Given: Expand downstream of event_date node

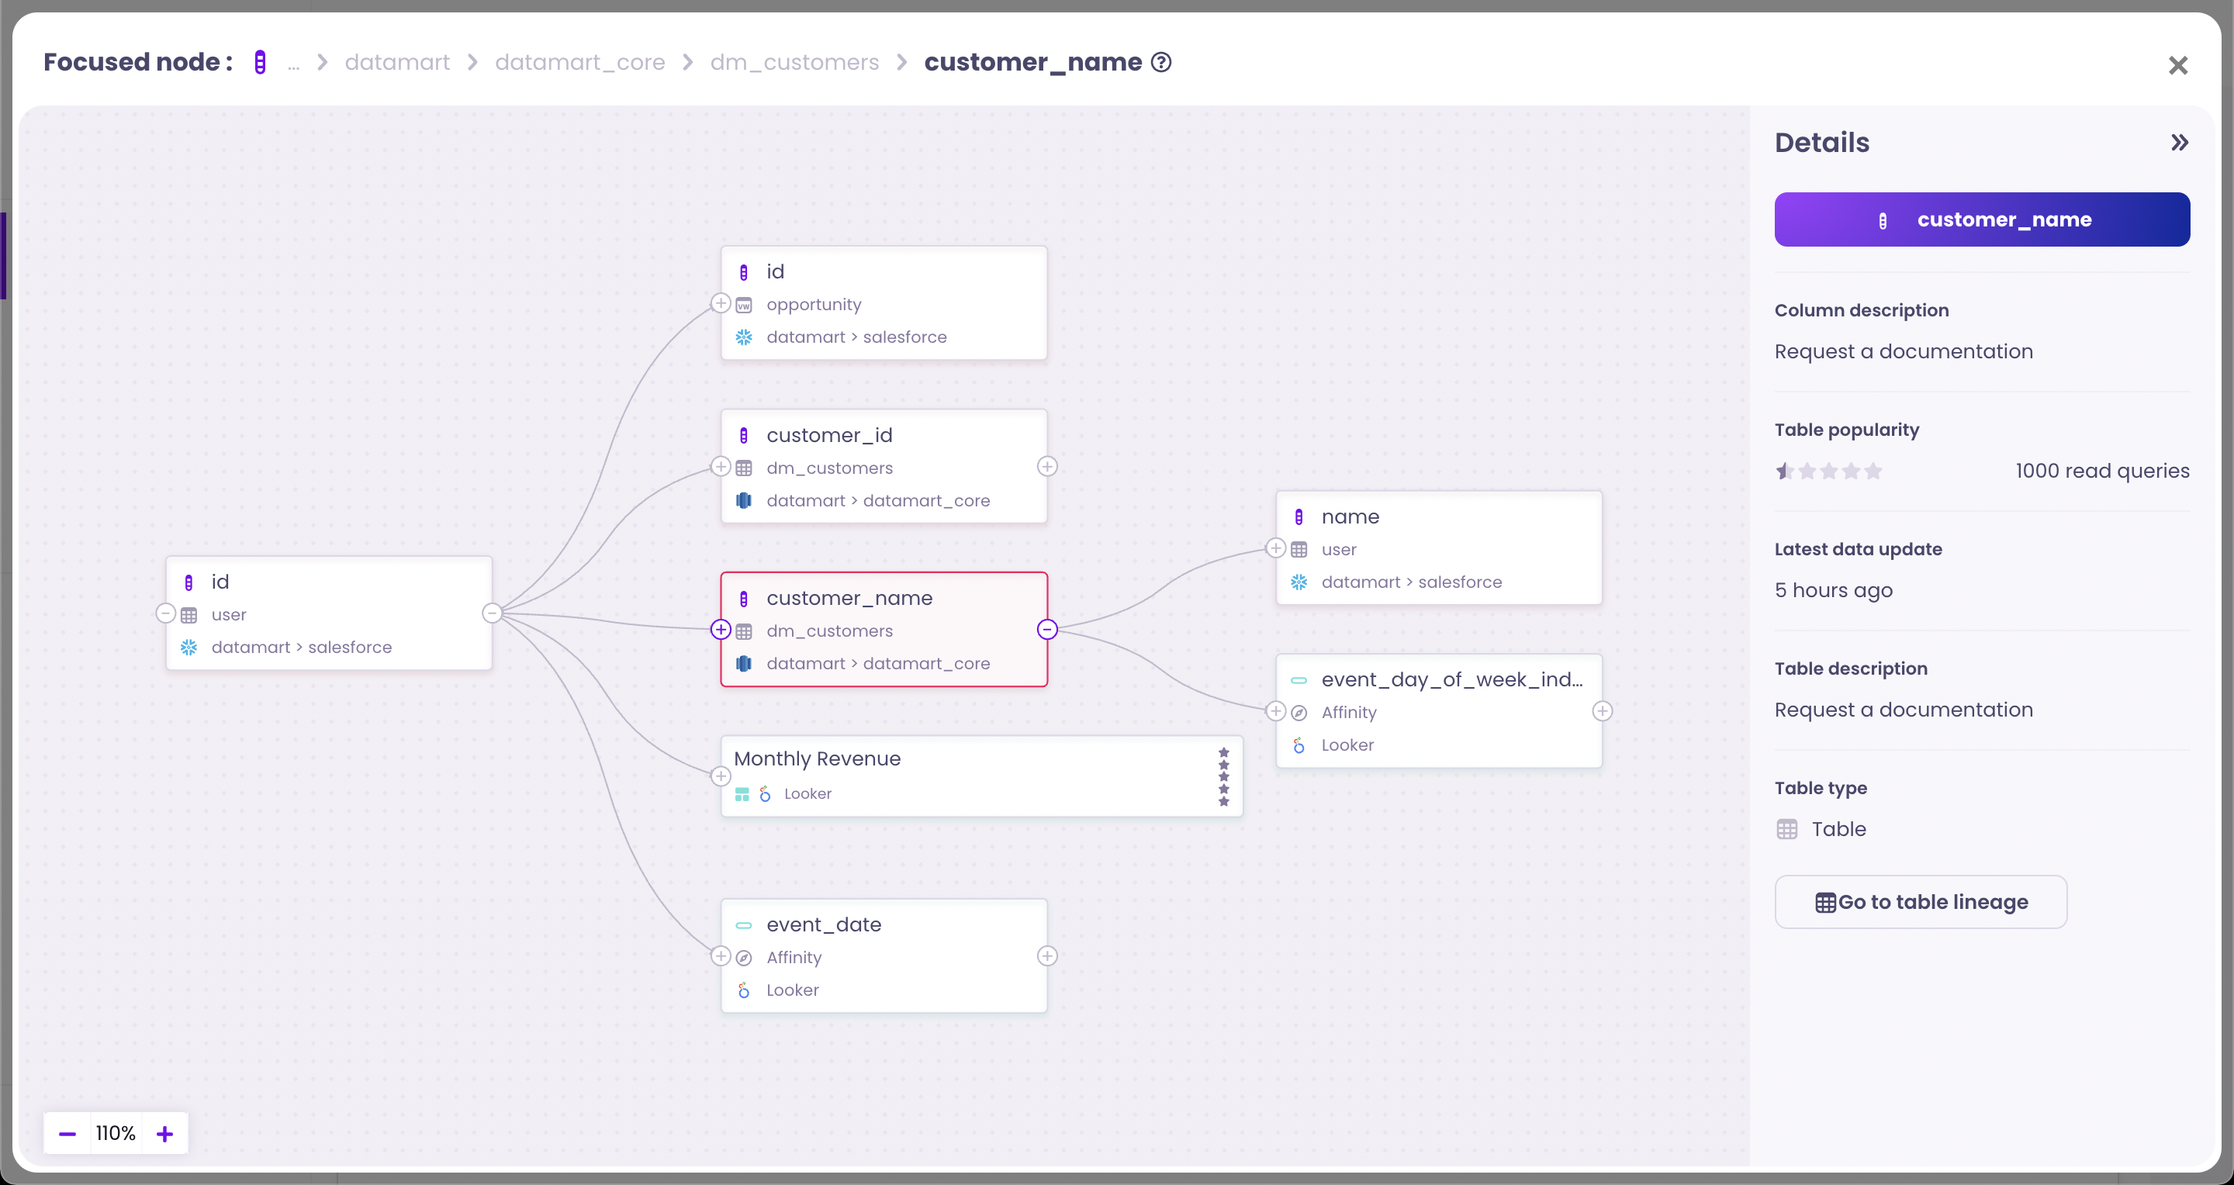Looking at the screenshot, I should [1046, 956].
